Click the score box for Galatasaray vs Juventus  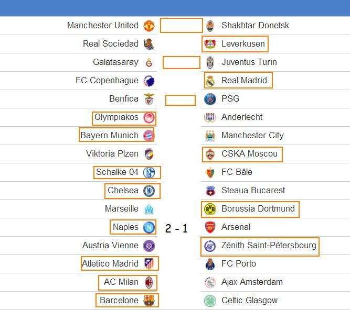point(182,62)
